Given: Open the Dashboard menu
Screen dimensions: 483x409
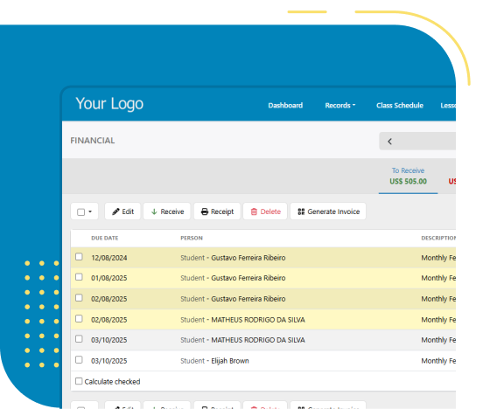Looking at the screenshot, I should click(x=285, y=105).
